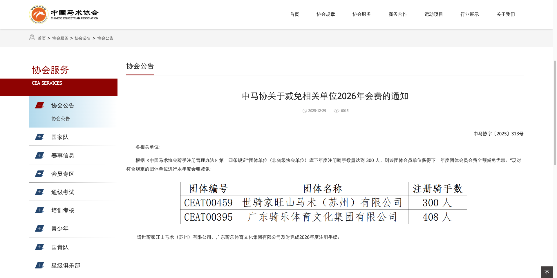Viewport: 557px width, 278px height.
Task: Go to 首页 in the breadcrumb
Action: coord(42,38)
